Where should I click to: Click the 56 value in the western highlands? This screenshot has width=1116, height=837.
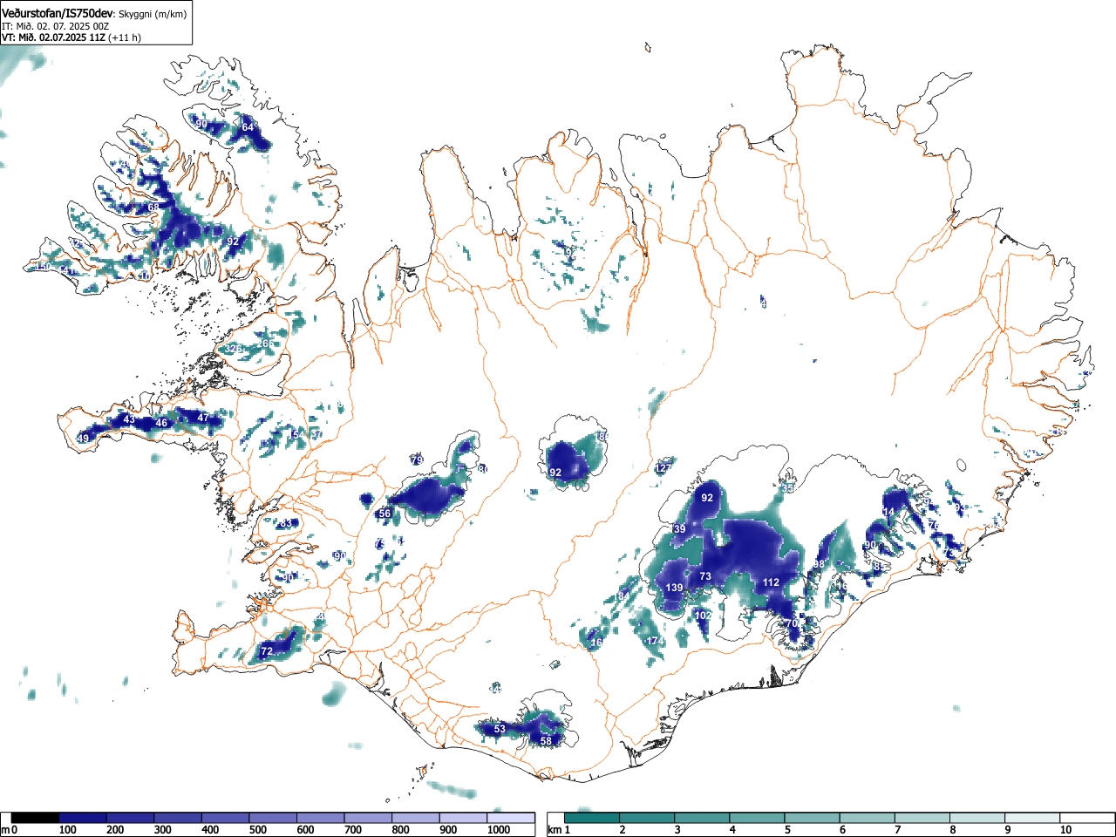point(384,514)
